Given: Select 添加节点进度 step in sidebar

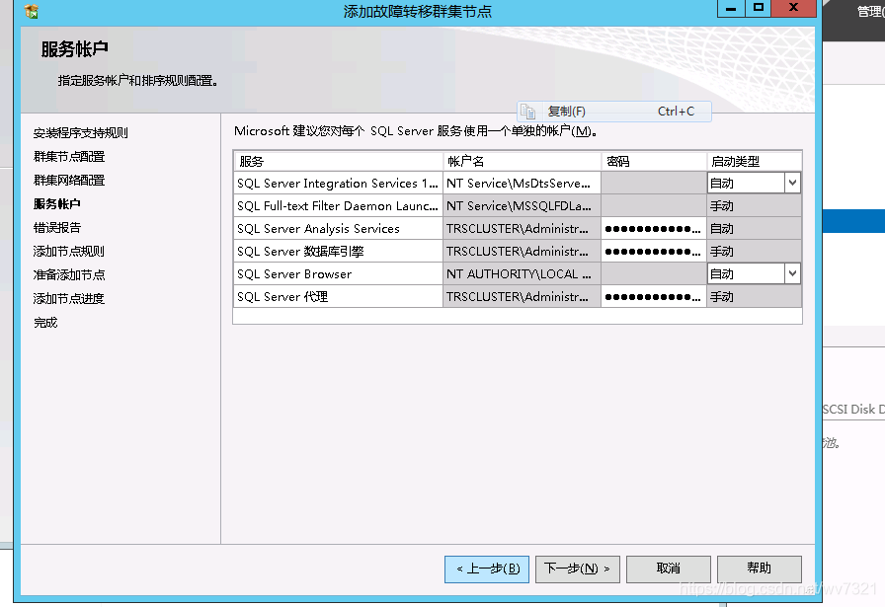Looking at the screenshot, I should pyautogui.click(x=69, y=298).
